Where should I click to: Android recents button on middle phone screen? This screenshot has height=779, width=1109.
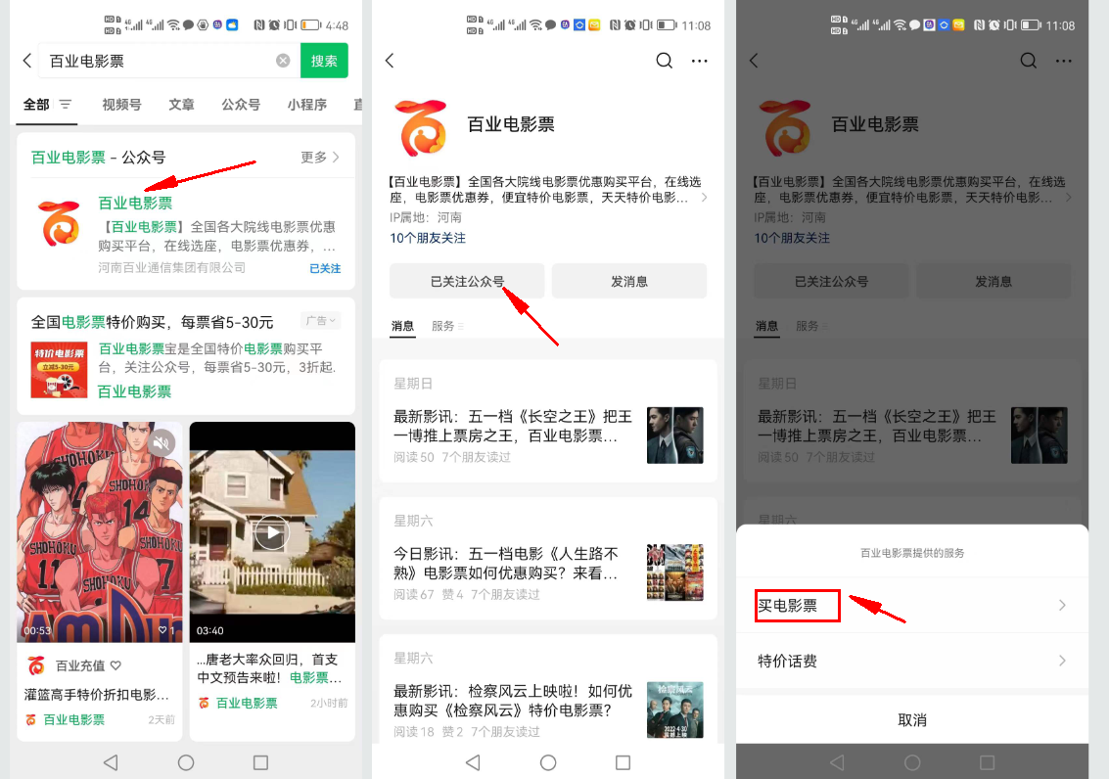[624, 762]
